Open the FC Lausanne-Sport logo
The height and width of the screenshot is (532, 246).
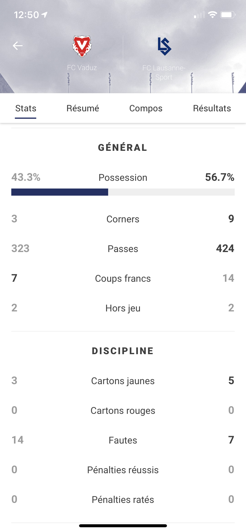click(164, 46)
